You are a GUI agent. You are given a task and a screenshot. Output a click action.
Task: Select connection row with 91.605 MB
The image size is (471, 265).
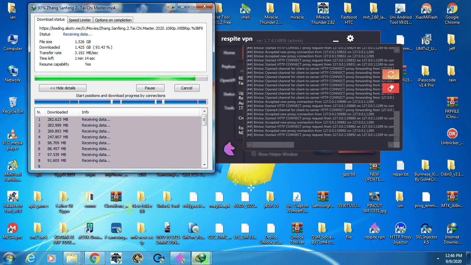coord(118,160)
